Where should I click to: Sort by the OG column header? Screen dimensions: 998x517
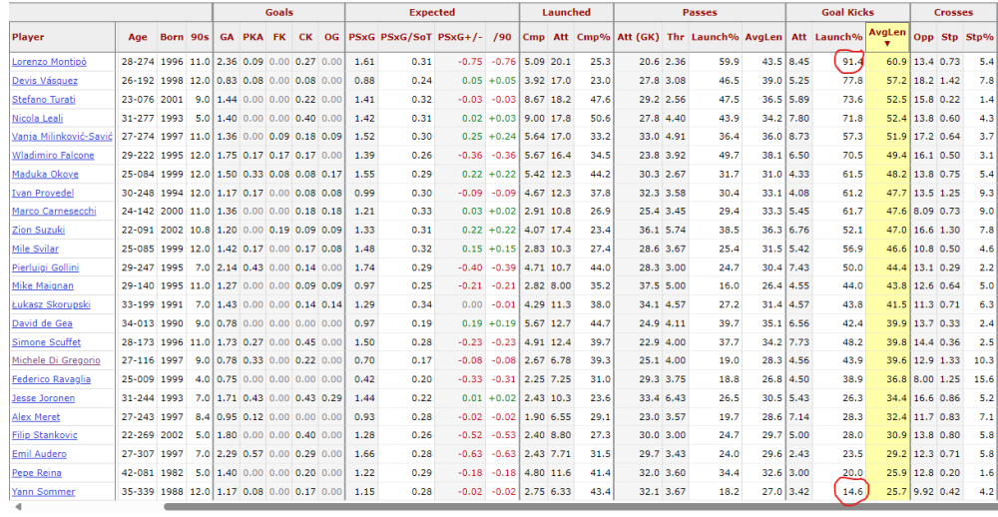[x=331, y=37]
